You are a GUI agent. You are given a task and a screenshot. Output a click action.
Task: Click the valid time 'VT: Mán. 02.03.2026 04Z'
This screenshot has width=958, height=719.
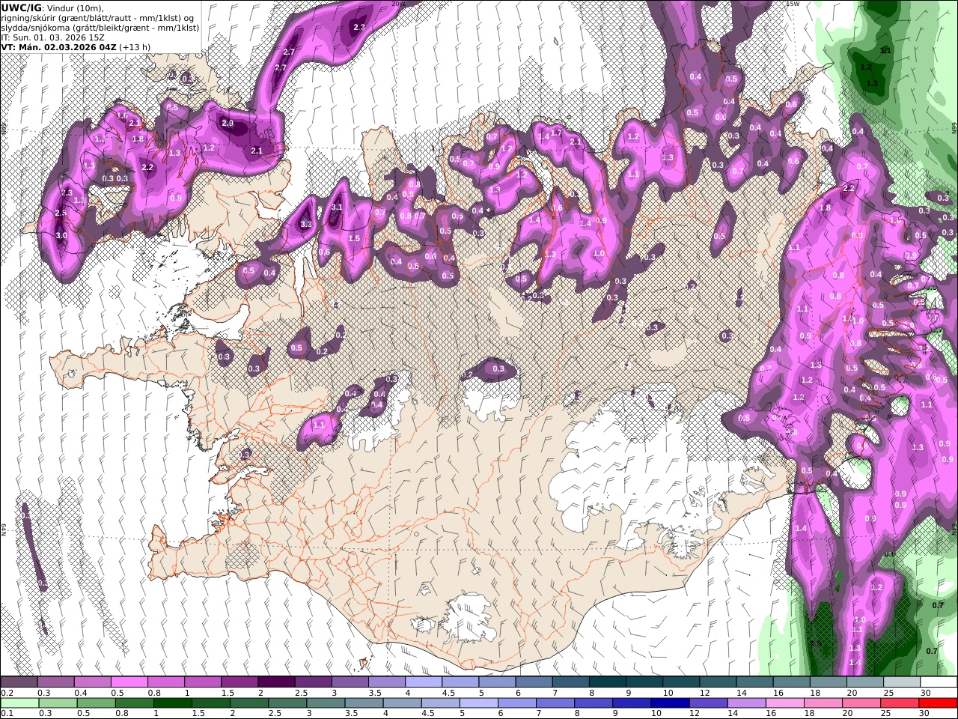click(58, 46)
